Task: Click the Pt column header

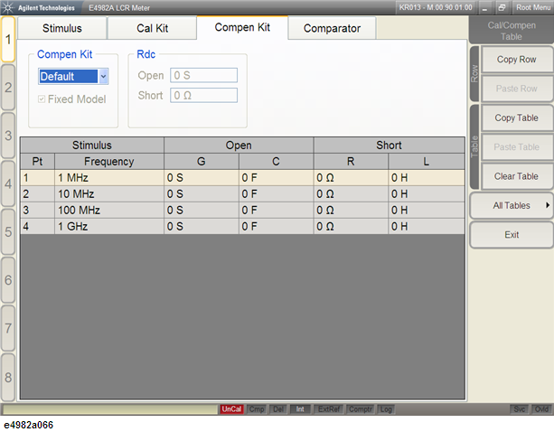Action: tap(37, 162)
